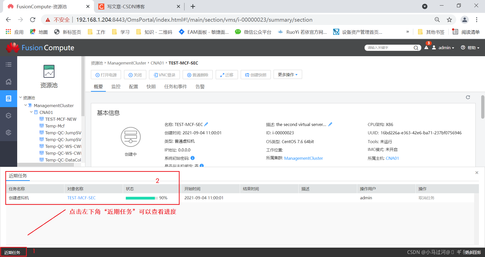Screen dimensions: 485x257
Task: Refresh the virtual machine summary panel
Action: pyautogui.click(x=468, y=97)
